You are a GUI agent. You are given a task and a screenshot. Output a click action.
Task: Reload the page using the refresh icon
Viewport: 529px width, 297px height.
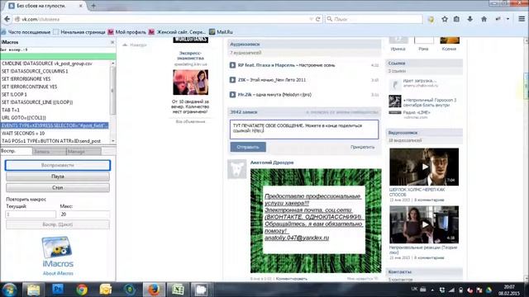click(x=317, y=19)
